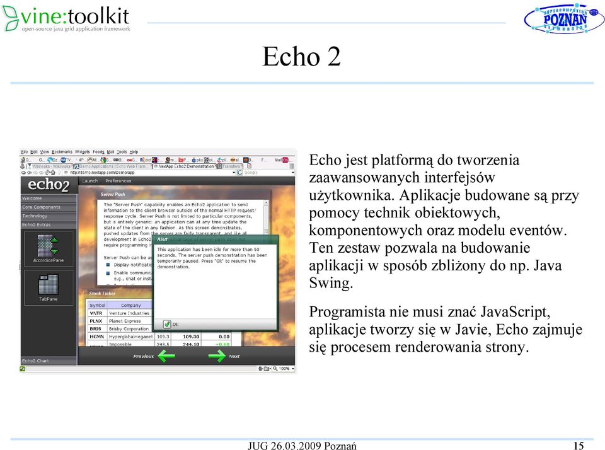The image size is (605, 450).
Task: Expand the Echo2 Chart accordion section
Action: 49,361
